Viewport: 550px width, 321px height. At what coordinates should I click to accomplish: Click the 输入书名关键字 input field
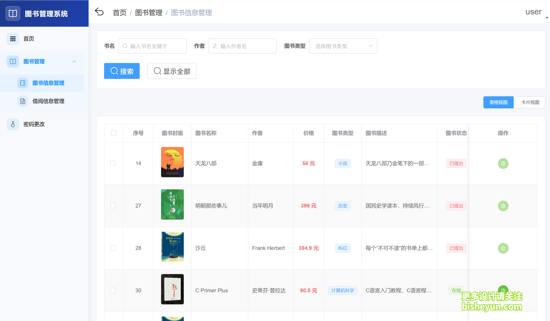152,46
